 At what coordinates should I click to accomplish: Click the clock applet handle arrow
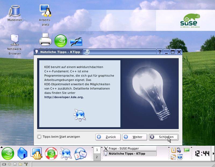coord(192,147)
